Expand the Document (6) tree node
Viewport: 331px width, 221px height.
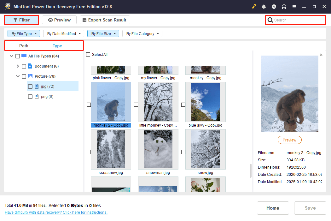[18, 66]
